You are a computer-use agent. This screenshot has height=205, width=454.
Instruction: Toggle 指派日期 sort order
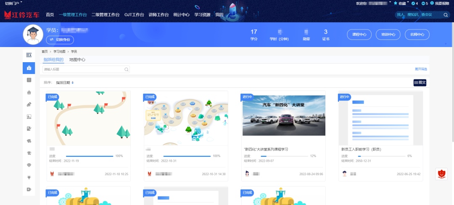point(65,83)
